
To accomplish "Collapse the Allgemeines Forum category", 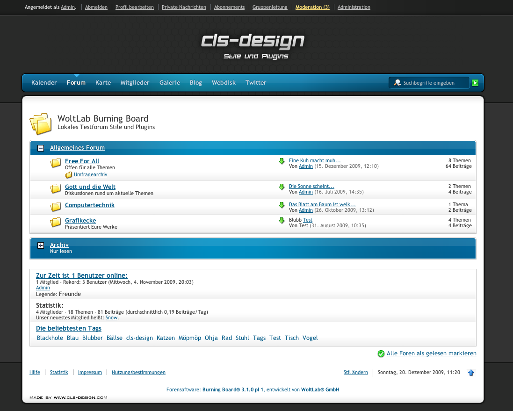I will click(x=41, y=148).
